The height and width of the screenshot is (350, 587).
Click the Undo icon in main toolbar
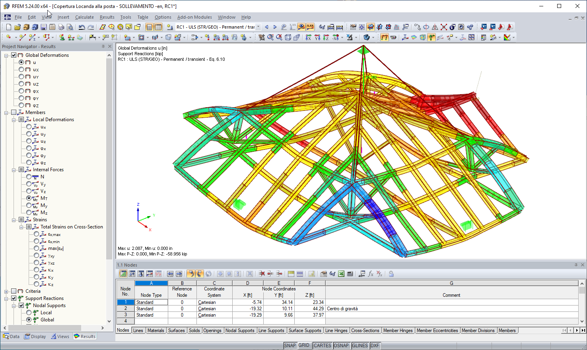81,27
